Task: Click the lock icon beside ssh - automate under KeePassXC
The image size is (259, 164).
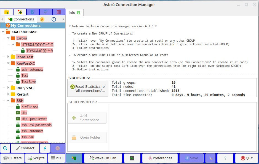Action: pyautogui.click(x=18, y=69)
